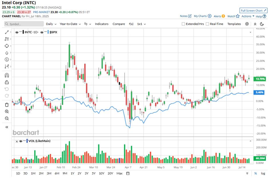
Task: Collapse the main chart pane chevron
Action: [250, 32]
